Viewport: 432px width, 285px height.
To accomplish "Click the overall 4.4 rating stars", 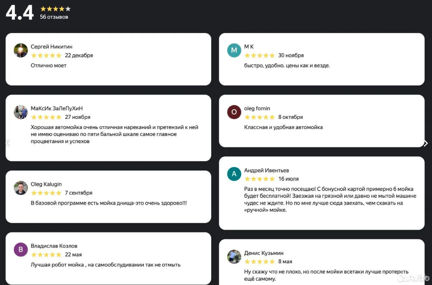I will click(x=56, y=9).
